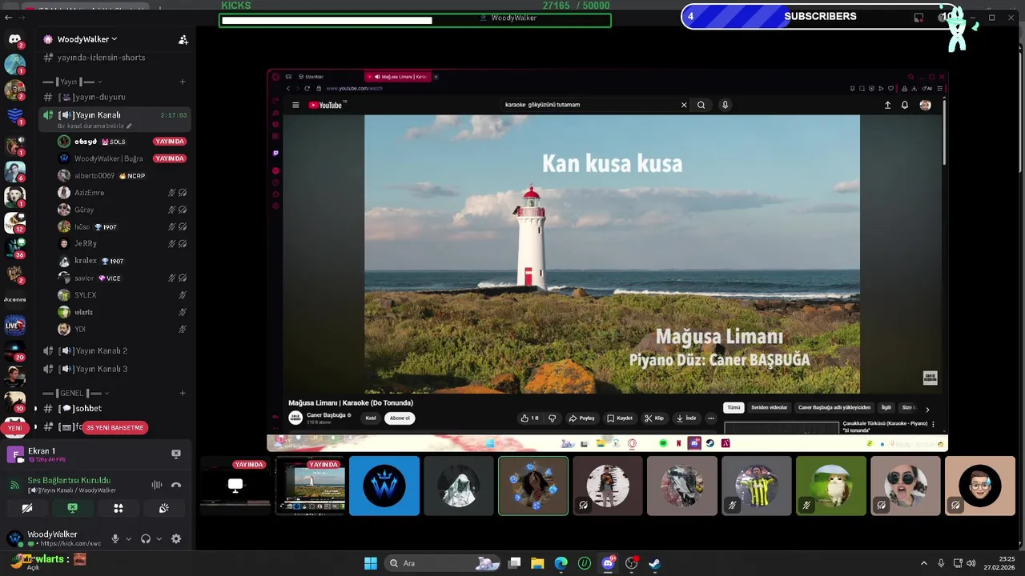Select user SYLEX in voice list
Screen dimensions: 1025x576
tap(85, 295)
